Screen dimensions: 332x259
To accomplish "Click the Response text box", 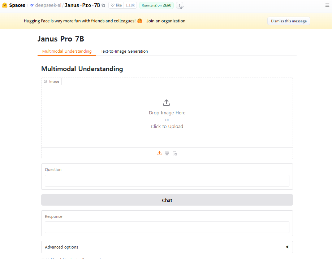I will click(x=167, y=227).
